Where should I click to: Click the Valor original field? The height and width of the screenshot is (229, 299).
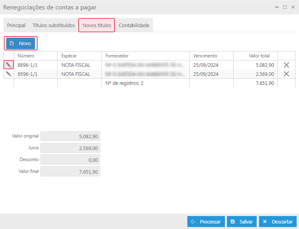[x=71, y=136]
